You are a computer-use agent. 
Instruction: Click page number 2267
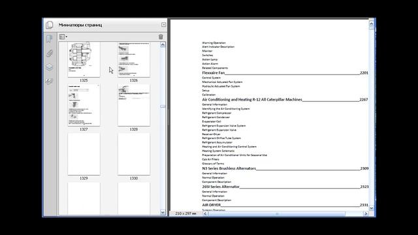pyautogui.click(x=364, y=100)
